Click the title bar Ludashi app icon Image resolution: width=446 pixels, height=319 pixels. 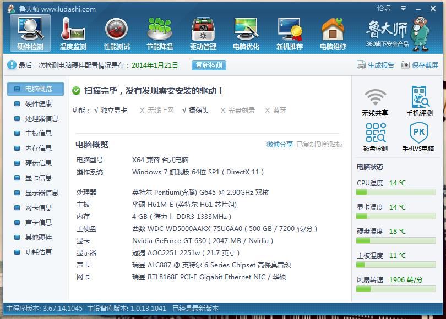(12, 9)
